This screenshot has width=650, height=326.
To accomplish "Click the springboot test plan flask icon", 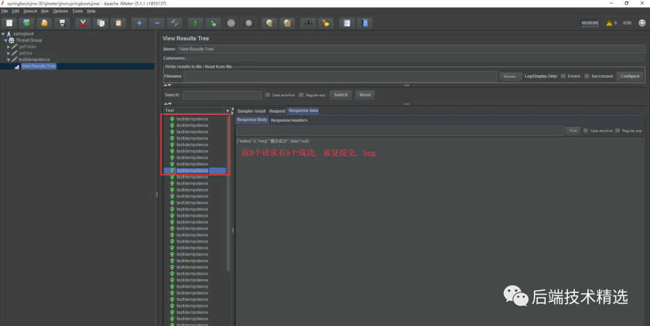I will (8, 34).
